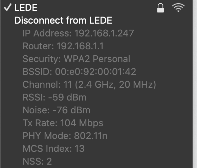Click the Security WPA2 Personal line
The width and height of the screenshot is (197, 168).
coord(76,59)
